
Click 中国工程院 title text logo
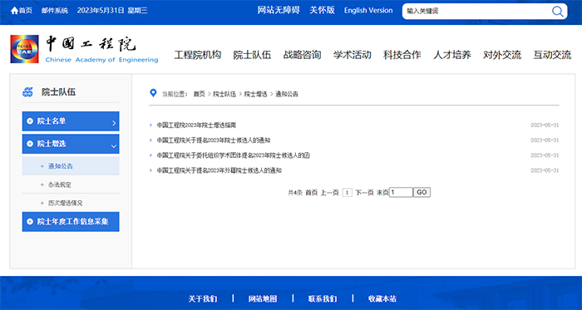91,45
